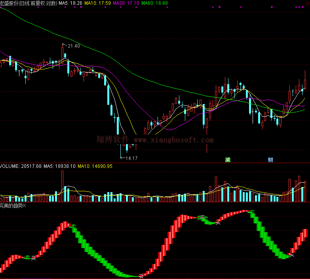The width and height of the screenshot is (310, 279).
Task: Select volume MA10: 14690.95 label
Action: click(x=95, y=166)
